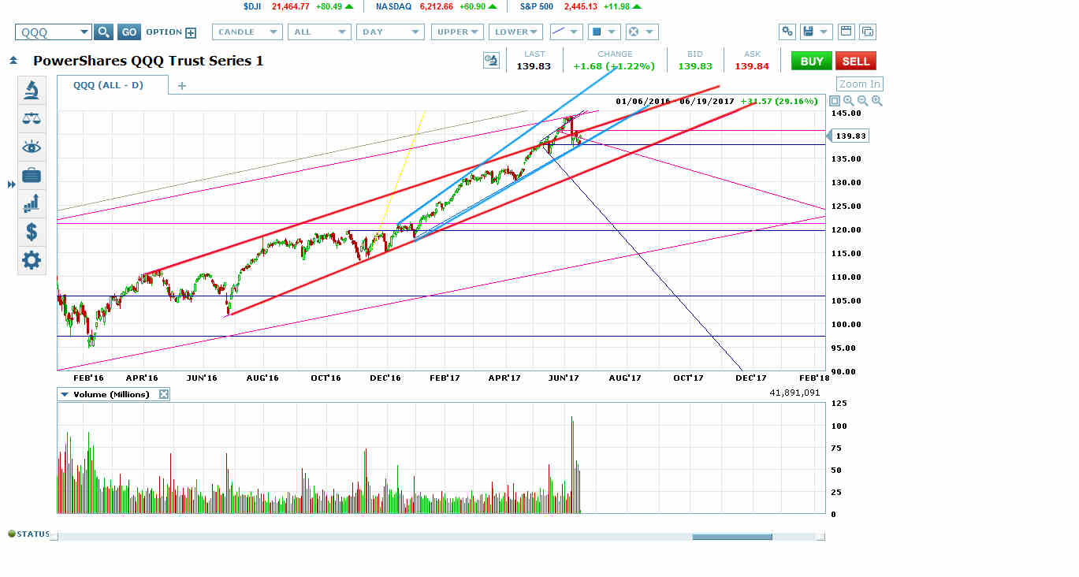Click the PowerShares QQQ Trust Series 1 title
This screenshot has width=1079, height=577.
tap(148, 61)
